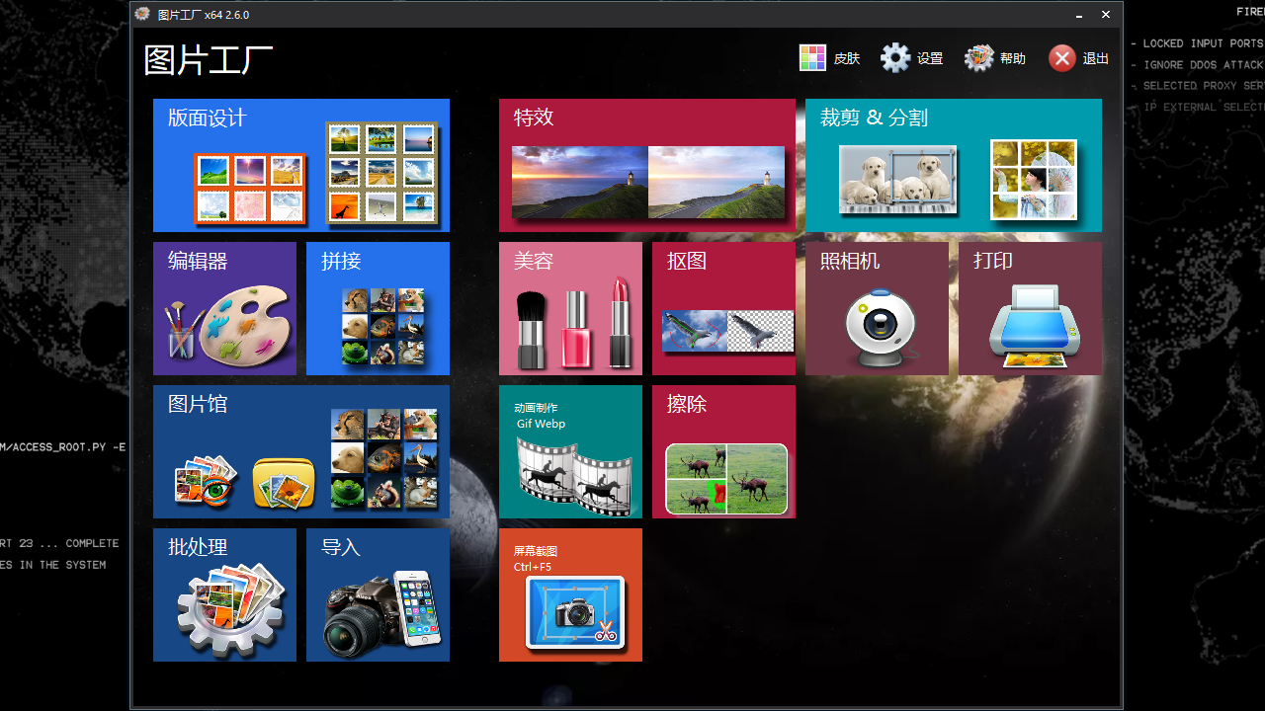Launch the 编辑器 editor with palette icon
1265x711 pixels.
[224, 308]
